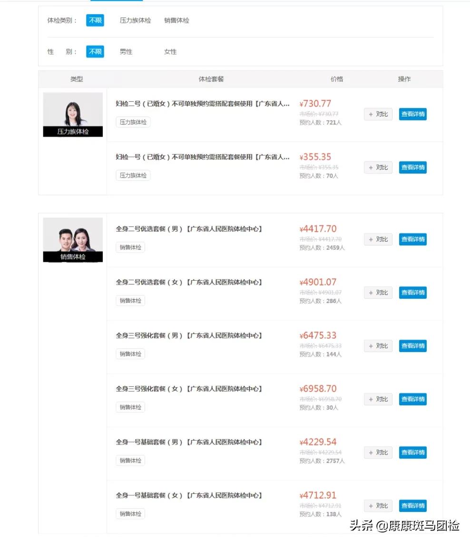Add 妇检一号 package to comparison
This screenshot has width=470, height=542.
[x=378, y=167]
